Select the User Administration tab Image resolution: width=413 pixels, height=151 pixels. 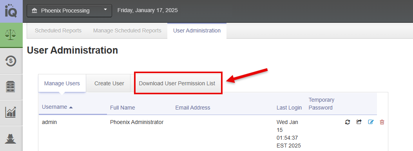(197, 31)
